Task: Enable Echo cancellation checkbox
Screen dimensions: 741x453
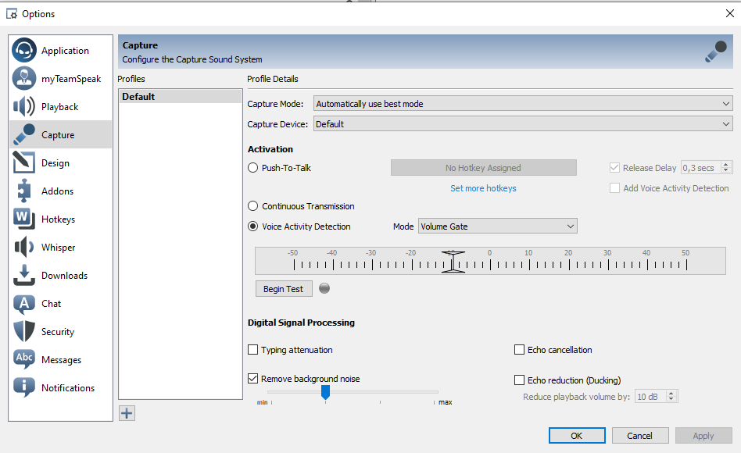Action: coord(519,350)
